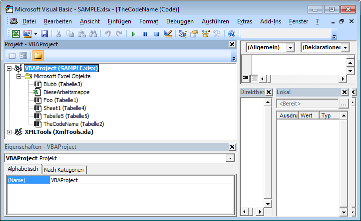Toggle Design Mode icon
361x221 pixels.
click(168, 34)
